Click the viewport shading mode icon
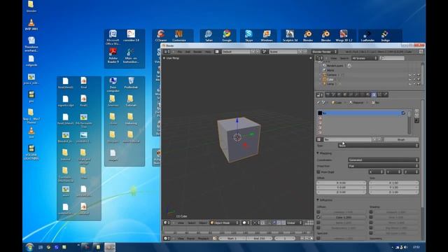This screenshot has width=448, height=252. tap(245, 223)
